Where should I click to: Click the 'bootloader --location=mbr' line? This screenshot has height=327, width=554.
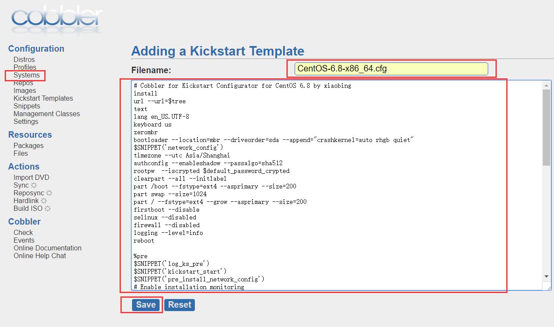pyautogui.click(x=274, y=140)
